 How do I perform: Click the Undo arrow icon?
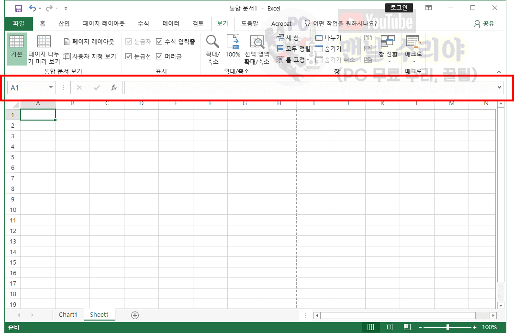[33, 8]
